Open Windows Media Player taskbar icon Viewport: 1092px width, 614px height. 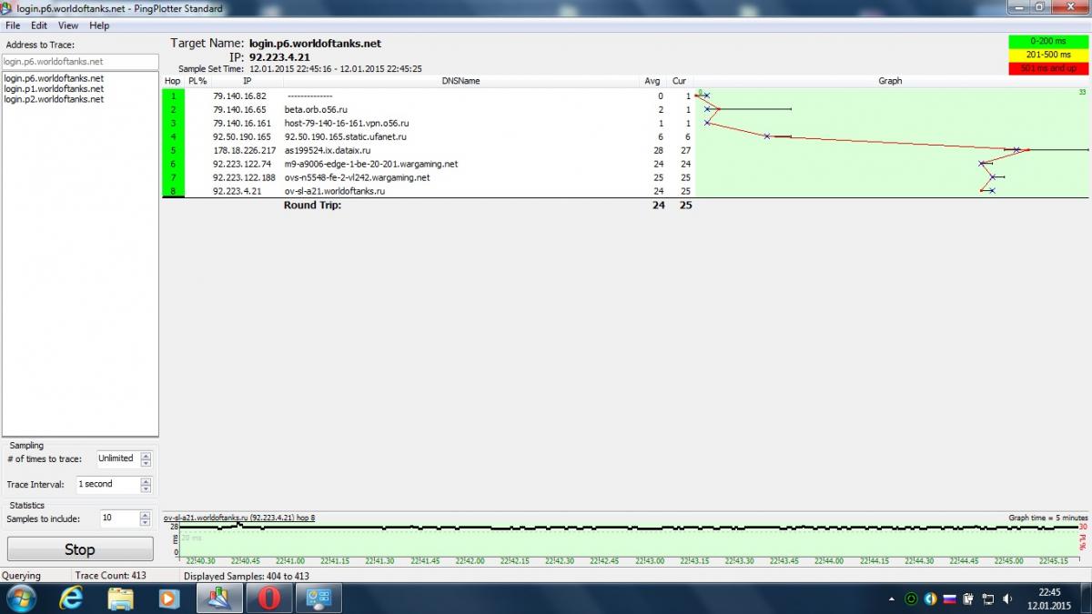[169, 598]
